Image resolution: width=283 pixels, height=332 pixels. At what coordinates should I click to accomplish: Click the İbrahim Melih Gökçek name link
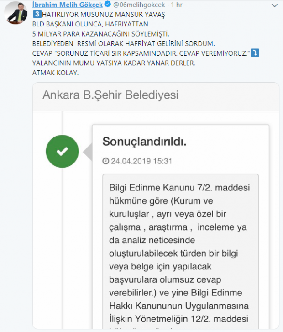[68, 5]
